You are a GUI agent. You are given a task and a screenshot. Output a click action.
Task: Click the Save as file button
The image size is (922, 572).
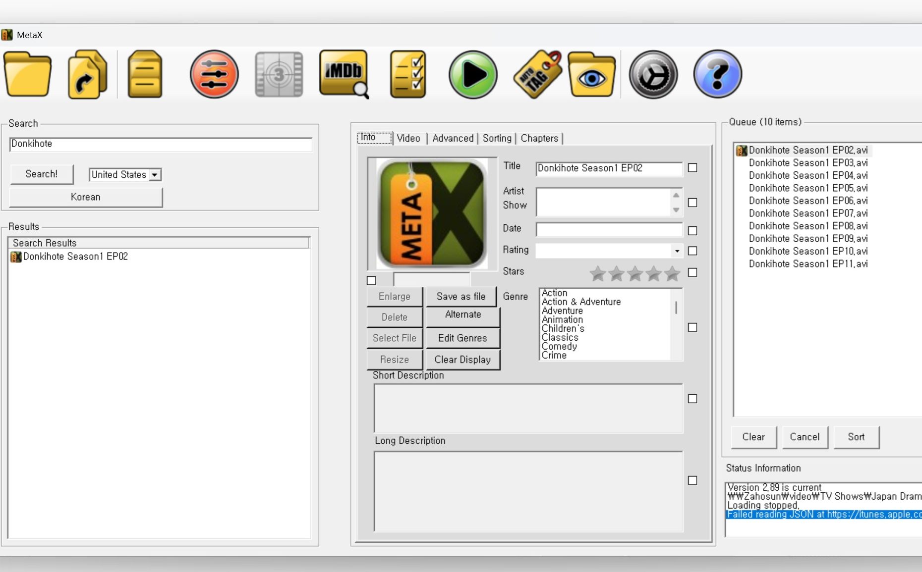461,297
